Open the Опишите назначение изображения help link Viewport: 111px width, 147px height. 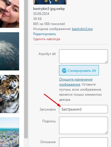click(x=76, y=82)
